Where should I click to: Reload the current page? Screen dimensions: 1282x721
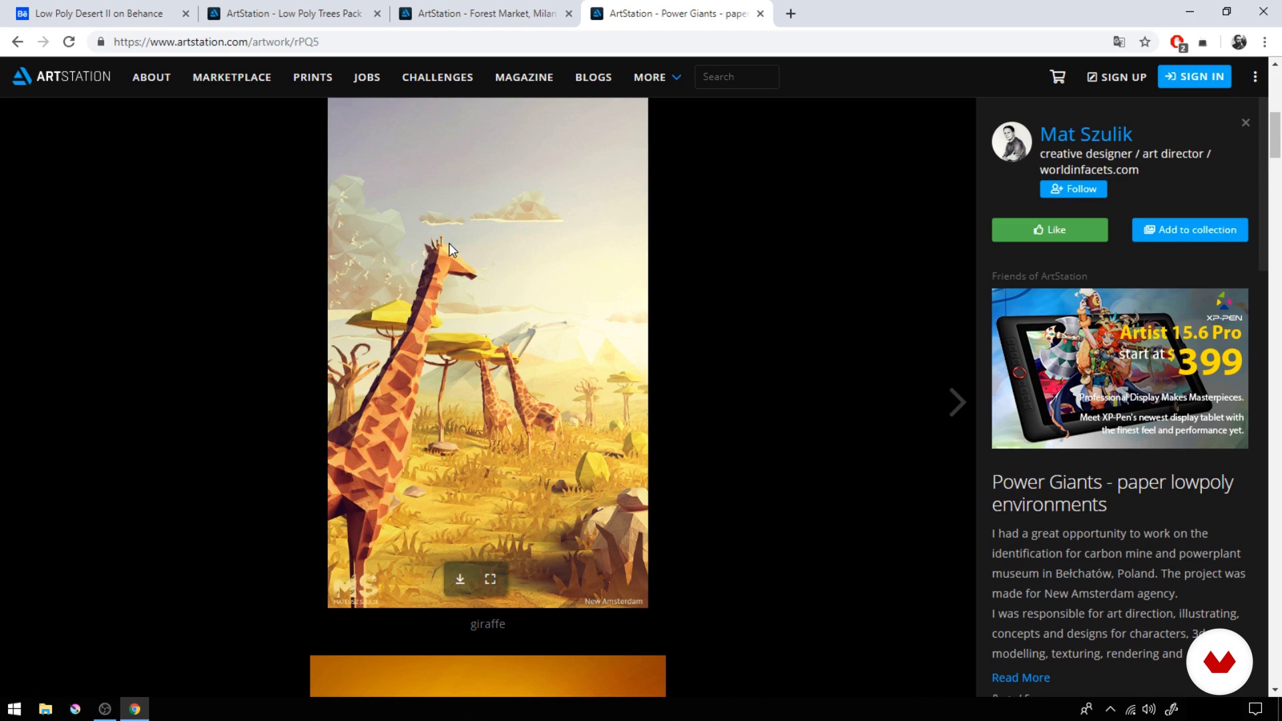[69, 41]
